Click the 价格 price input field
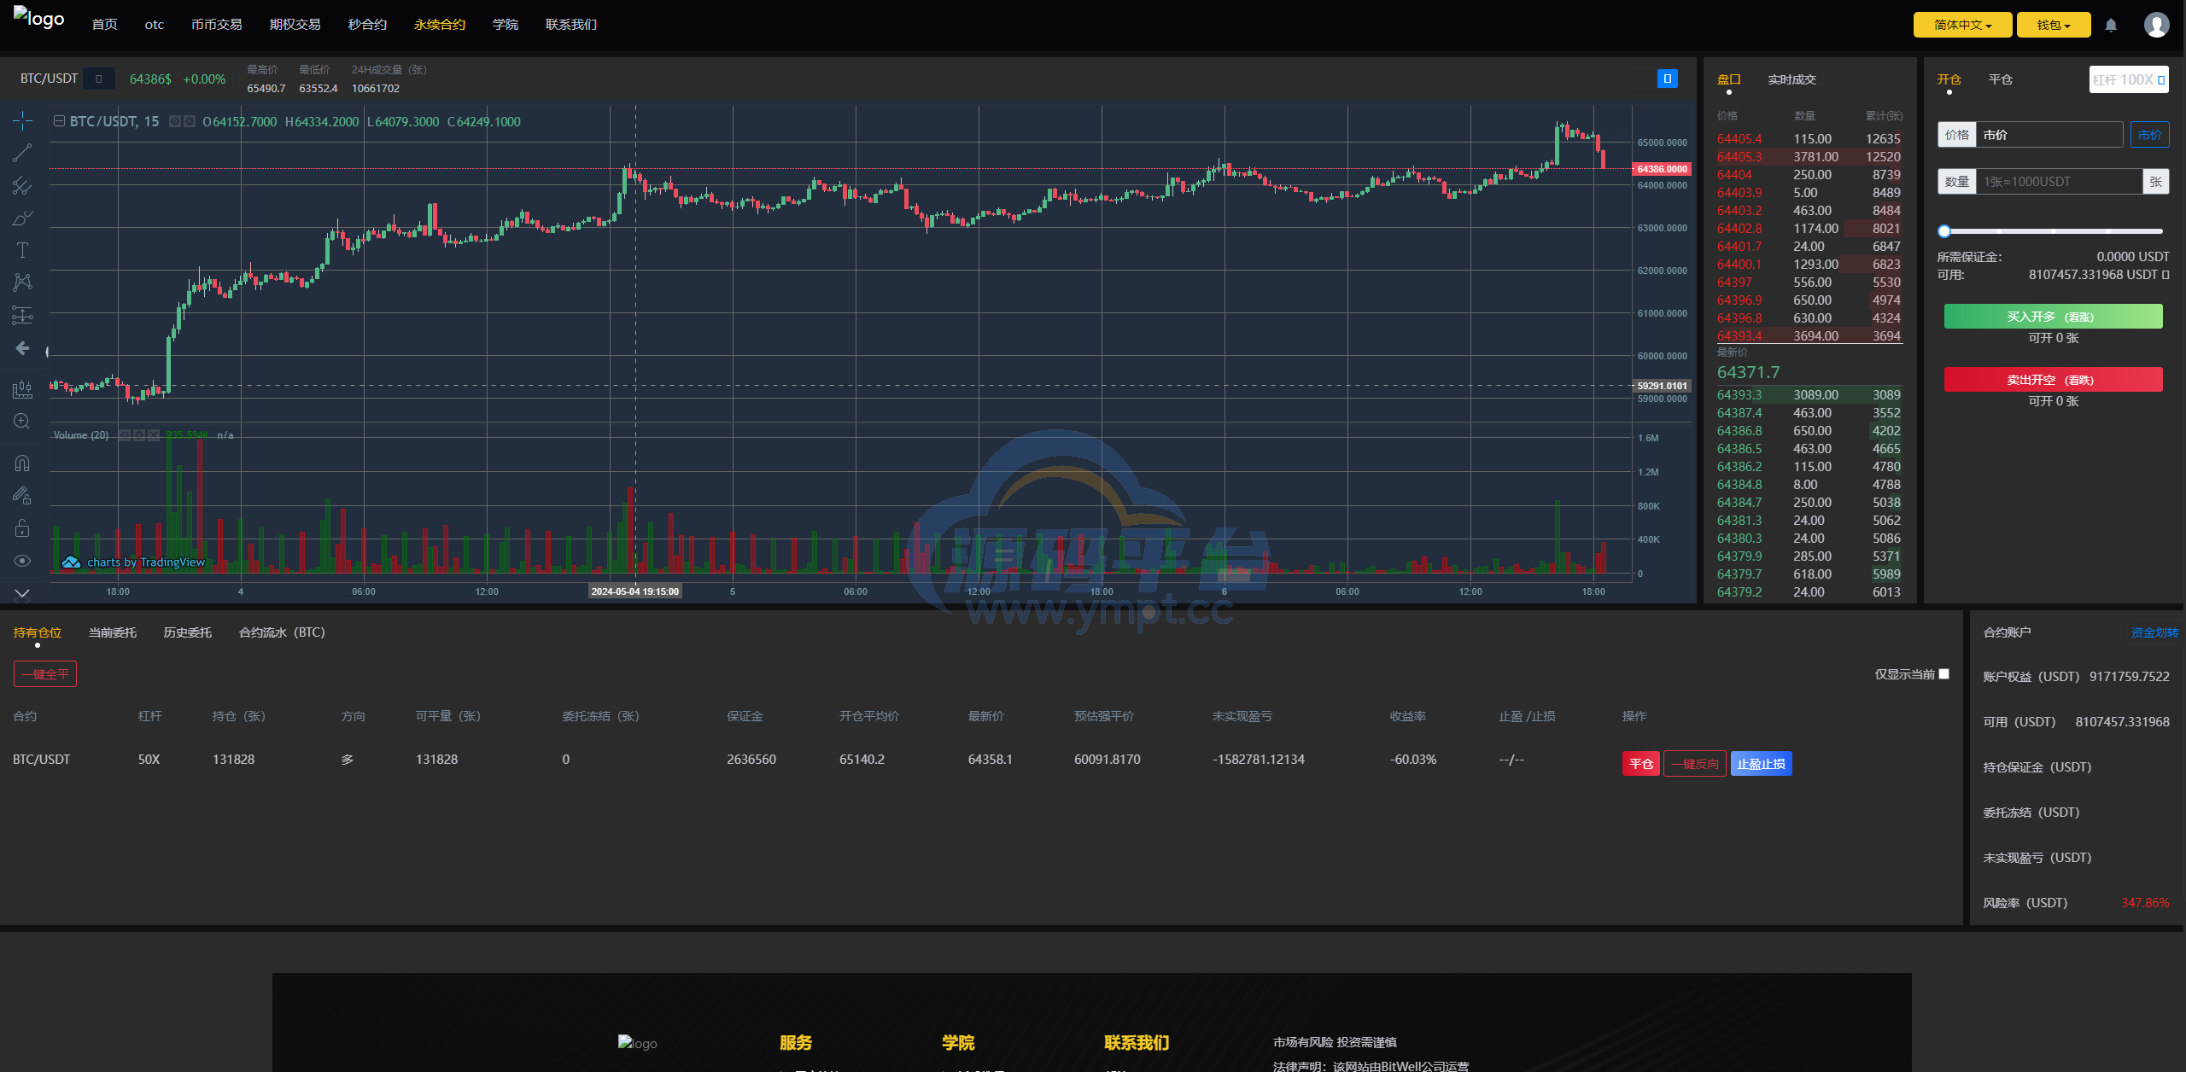2186x1072 pixels. point(2049,135)
